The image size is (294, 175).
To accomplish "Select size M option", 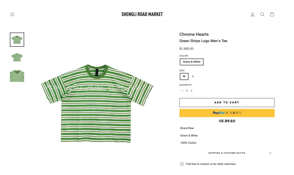I will (184, 76).
